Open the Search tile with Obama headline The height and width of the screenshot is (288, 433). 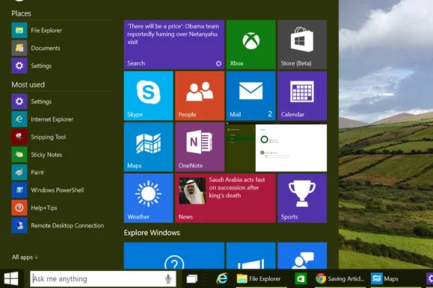click(x=174, y=44)
